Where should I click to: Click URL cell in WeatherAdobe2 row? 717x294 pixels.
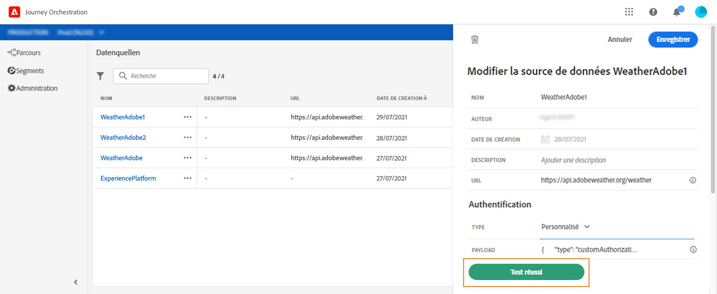[327, 137]
